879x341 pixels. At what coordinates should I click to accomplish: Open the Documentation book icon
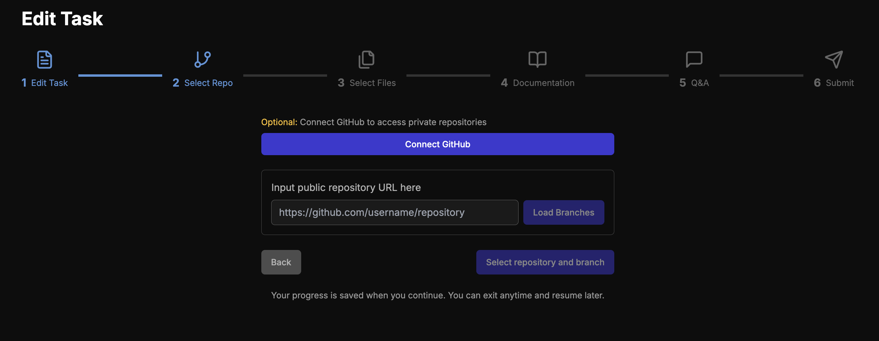pyautogui.click(x=537, y=60)
